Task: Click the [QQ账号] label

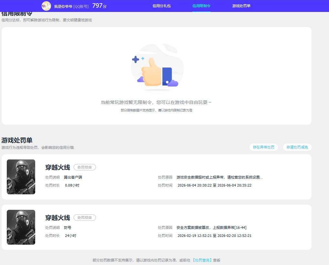Action: coord(81,6)
